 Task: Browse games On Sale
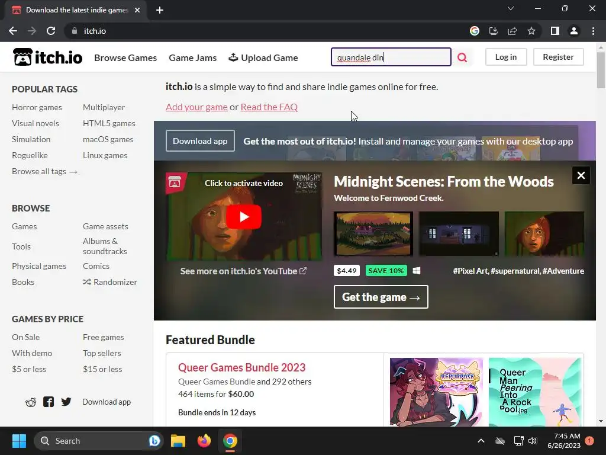click(25, 337)
